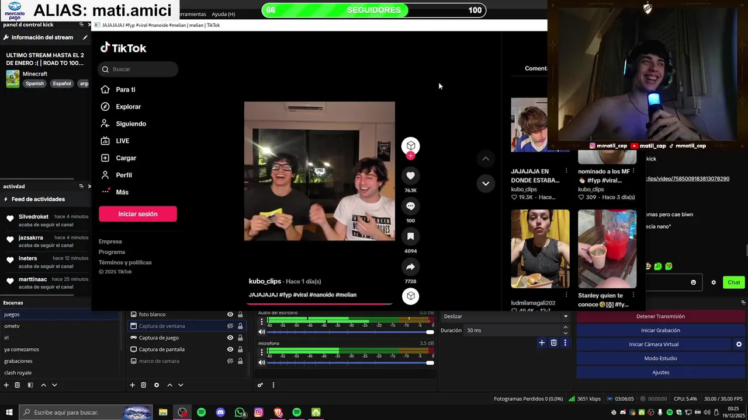Screen dimensions: 748x420
Task: Like the TikTok video with heart icon
Action: [410, 176]
